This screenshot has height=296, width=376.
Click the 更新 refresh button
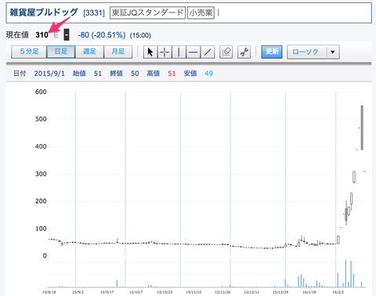pyautogui.click(x=272, y=52)
